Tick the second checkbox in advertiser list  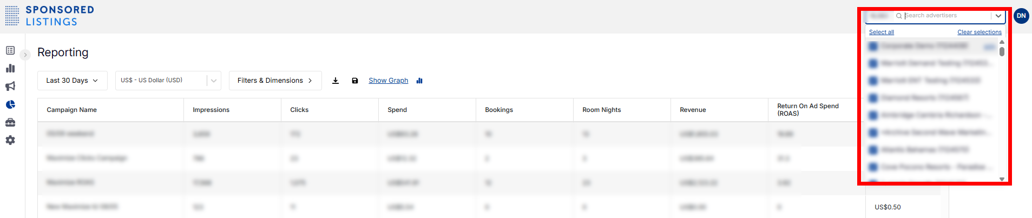(873, 64)
